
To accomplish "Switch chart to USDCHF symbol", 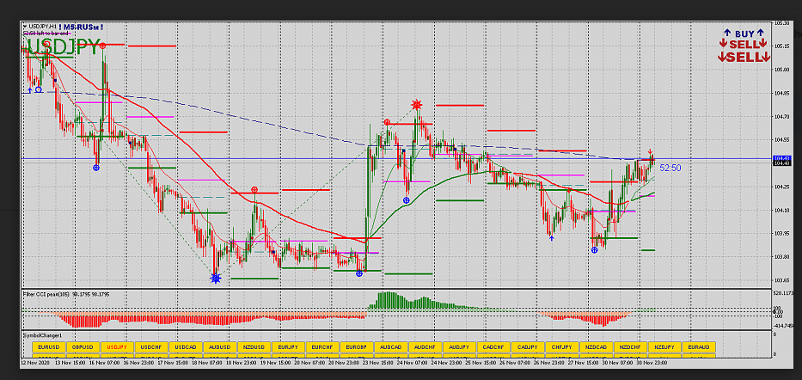I will pos(151,346).
